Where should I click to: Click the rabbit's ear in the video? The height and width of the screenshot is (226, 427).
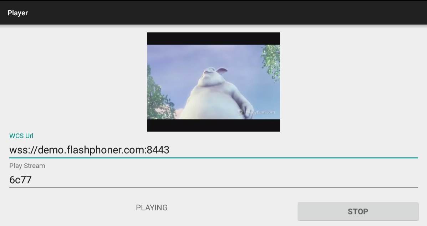click(x=222, y=71)
